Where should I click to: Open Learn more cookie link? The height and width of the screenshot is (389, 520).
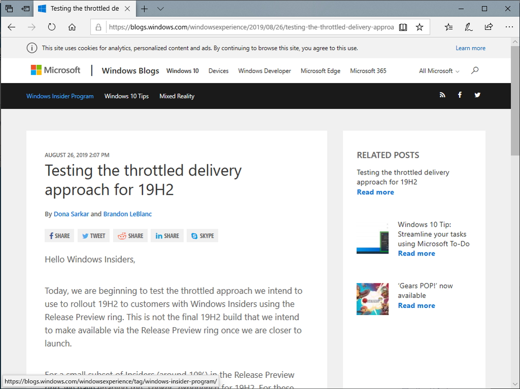tap(470, 48)
